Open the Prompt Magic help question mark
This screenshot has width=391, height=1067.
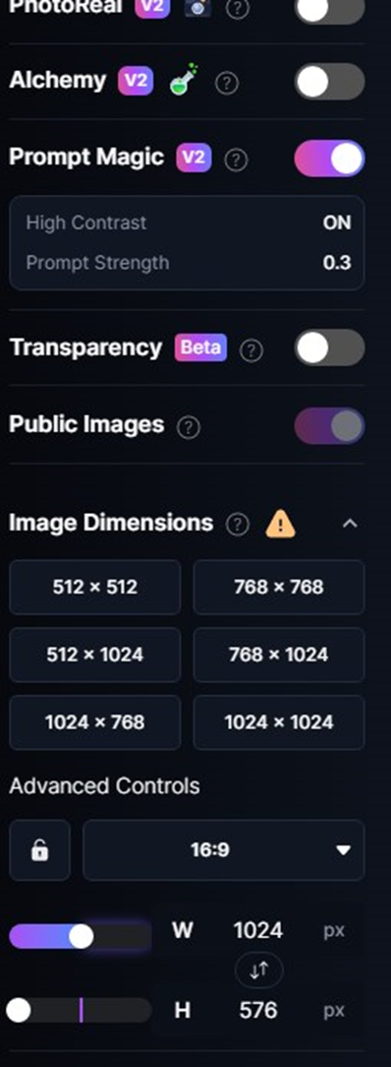tap(236, 159)
